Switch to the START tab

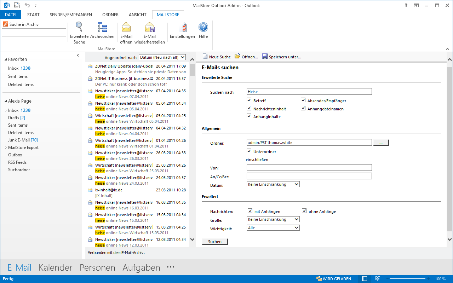pyautogui.click(x=33, y=15)
